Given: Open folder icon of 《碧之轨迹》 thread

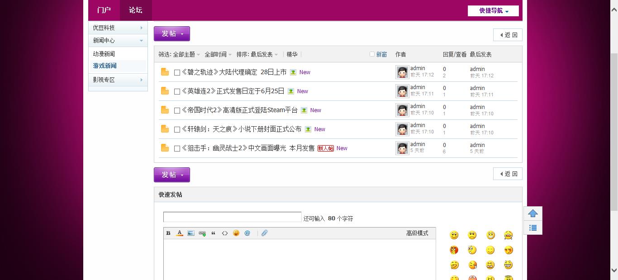Looking at the screenshot, I should pos(165,72).
